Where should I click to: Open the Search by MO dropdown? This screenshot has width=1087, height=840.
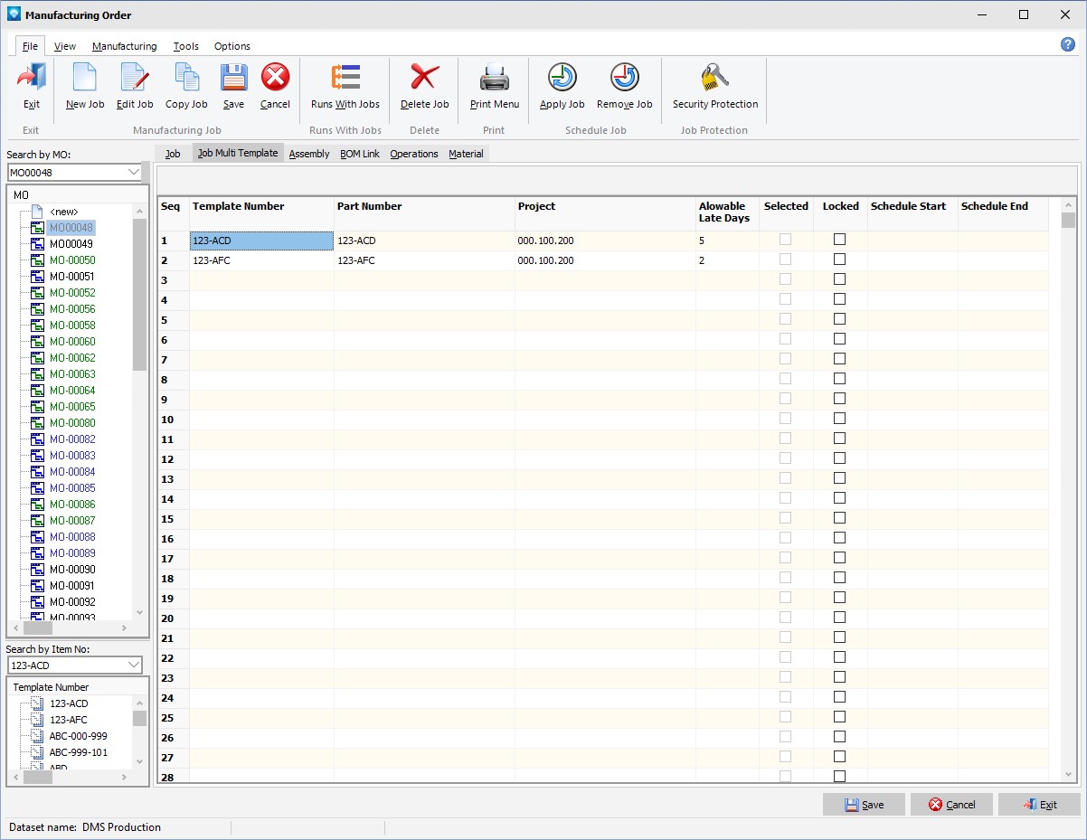(134, 172)
